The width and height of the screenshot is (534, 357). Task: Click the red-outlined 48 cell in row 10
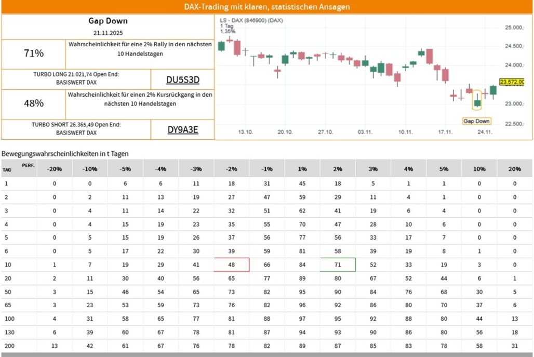coord(232,265)
